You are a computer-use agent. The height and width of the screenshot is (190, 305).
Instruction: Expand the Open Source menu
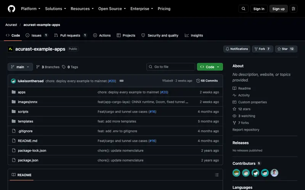click(x=112, y=9)
